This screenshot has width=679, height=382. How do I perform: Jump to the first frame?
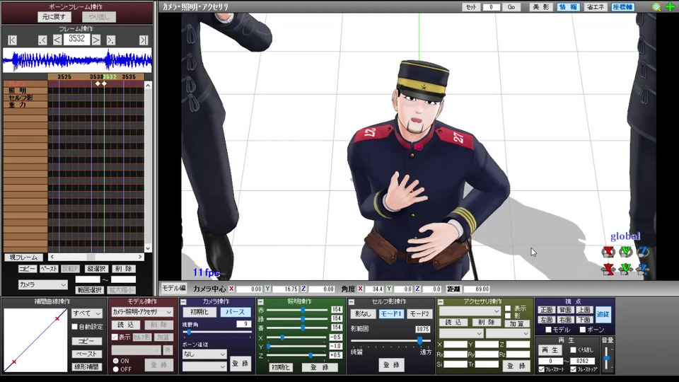pyautogui.click(x=13, y=40)
